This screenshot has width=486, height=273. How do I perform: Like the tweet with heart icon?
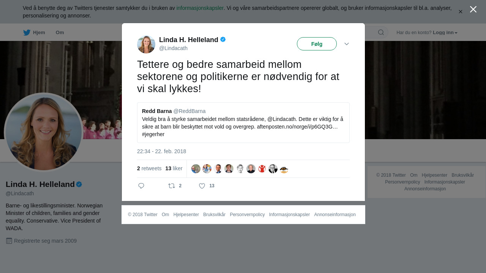click(x=202, y=186)
